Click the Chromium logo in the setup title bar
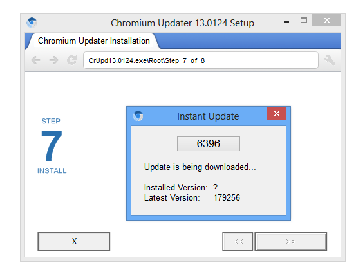The height and width of the screenshot is (274, 356). 32,23
